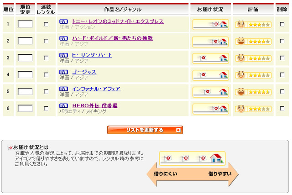Click delivery status icon for ゴージャス
Screen dimensions: 292x195
211,75
